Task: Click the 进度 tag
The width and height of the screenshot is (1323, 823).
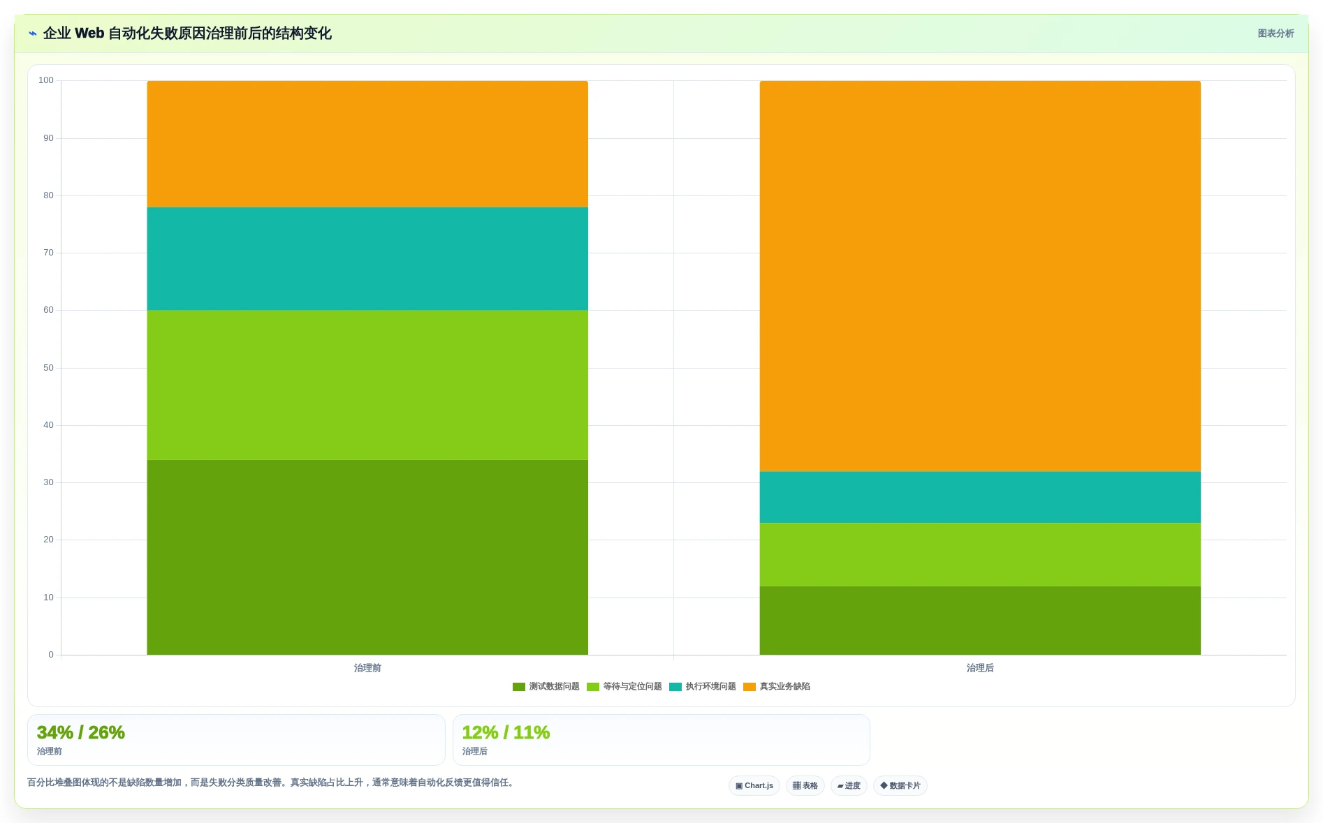Action: click(x=849, y=786)
